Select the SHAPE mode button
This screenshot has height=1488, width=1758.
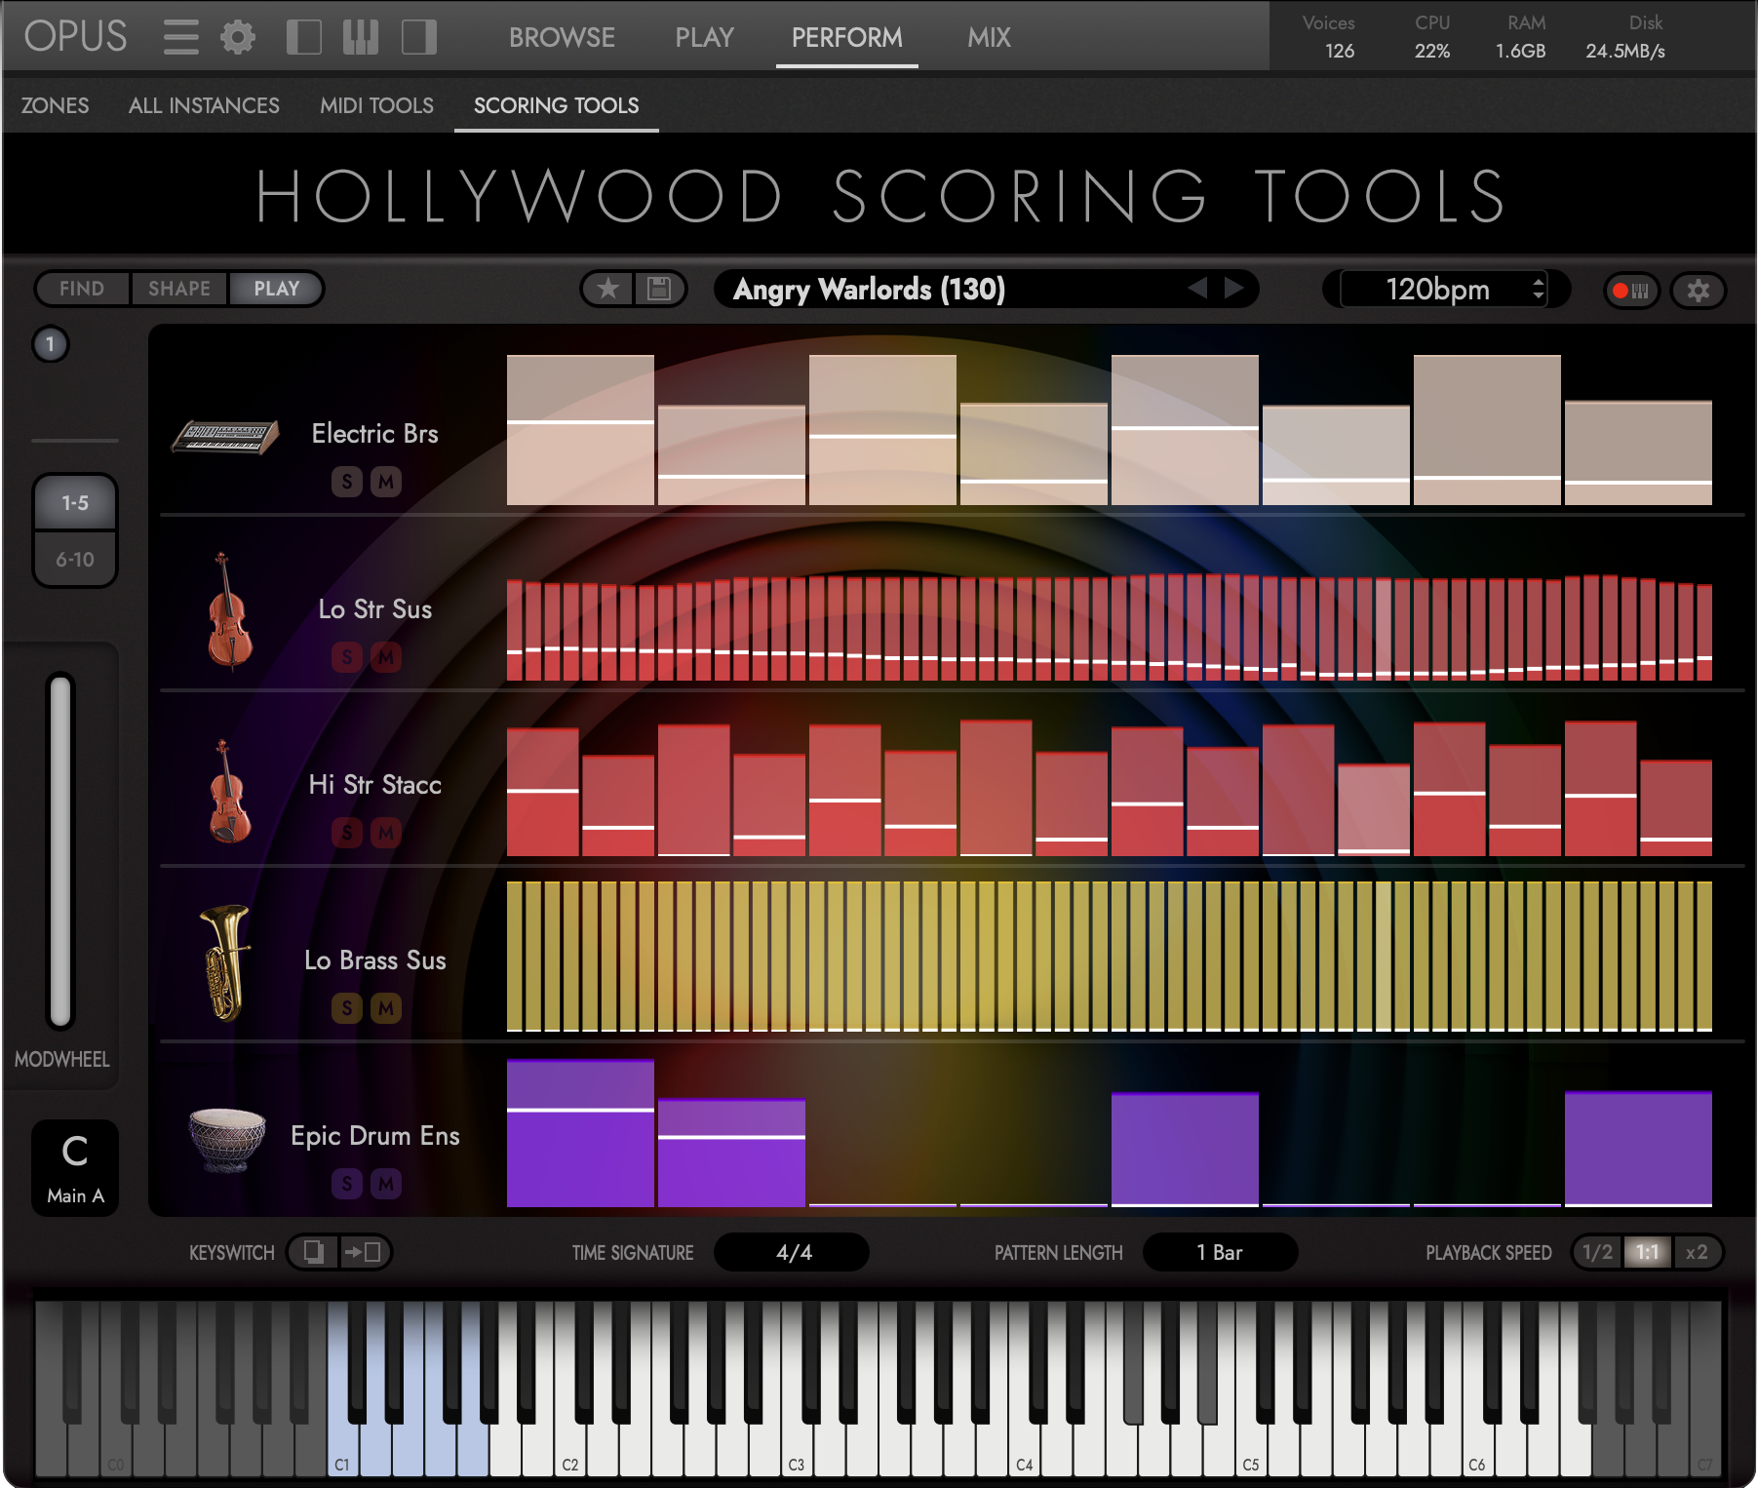coord(179,289)
